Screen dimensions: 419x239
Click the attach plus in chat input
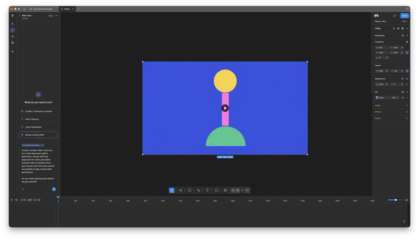click(23, 189)
